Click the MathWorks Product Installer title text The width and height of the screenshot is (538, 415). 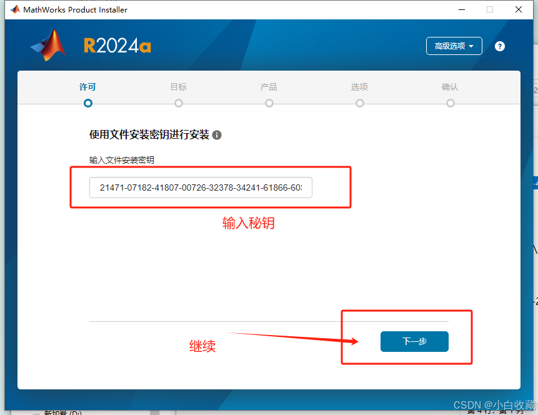(75, 9)
